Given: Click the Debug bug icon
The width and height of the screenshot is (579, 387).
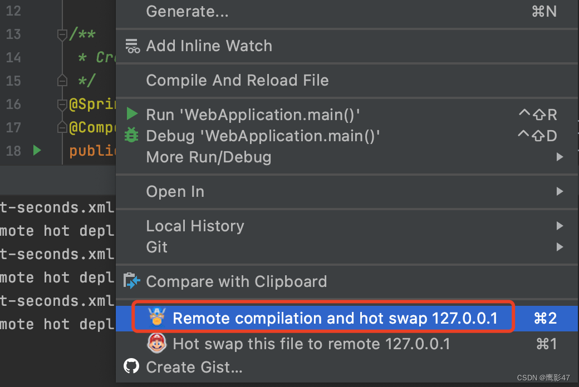Looking at the screenshot, I should point(132,135).
